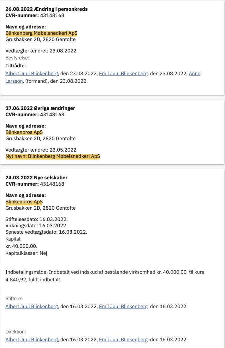Click CVR-nummer 43148168 in Ændring i personkreds entry
225x348 pixels.
(x=35, y=15)
